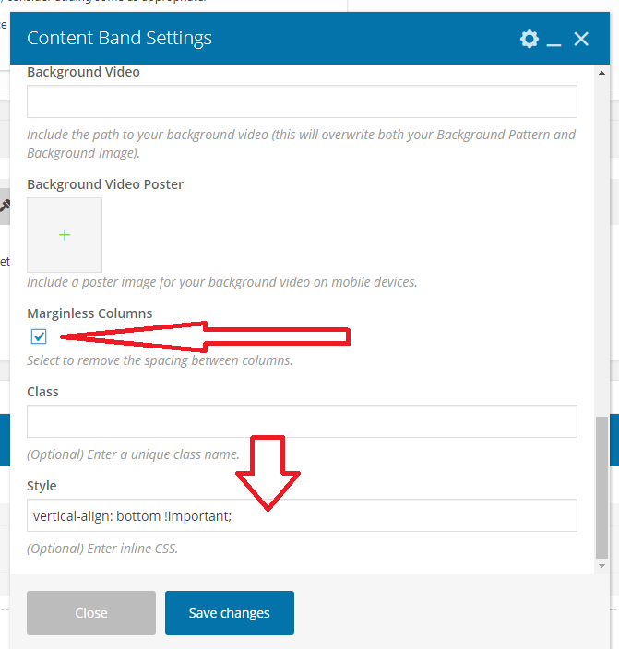Minimize the Content Band Settings dialog

click(554, 41)
